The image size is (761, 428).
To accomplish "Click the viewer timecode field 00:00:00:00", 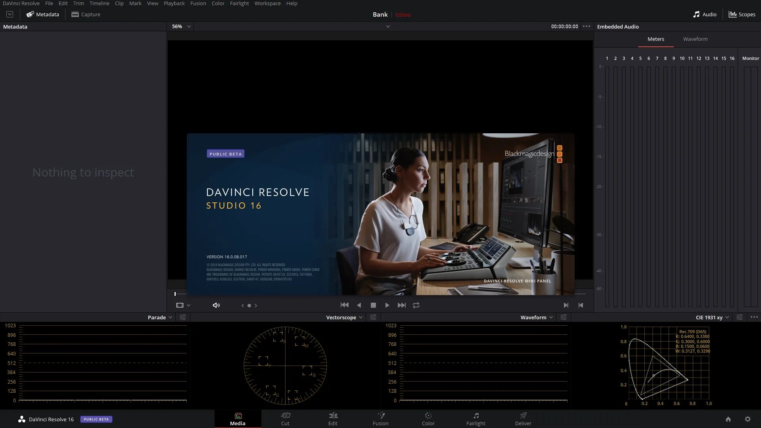I will pos(564,26).
